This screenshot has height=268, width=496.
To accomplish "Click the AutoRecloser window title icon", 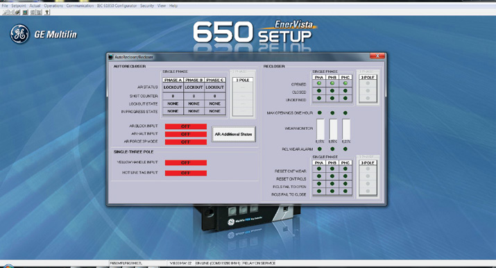I will pos(111,57).
